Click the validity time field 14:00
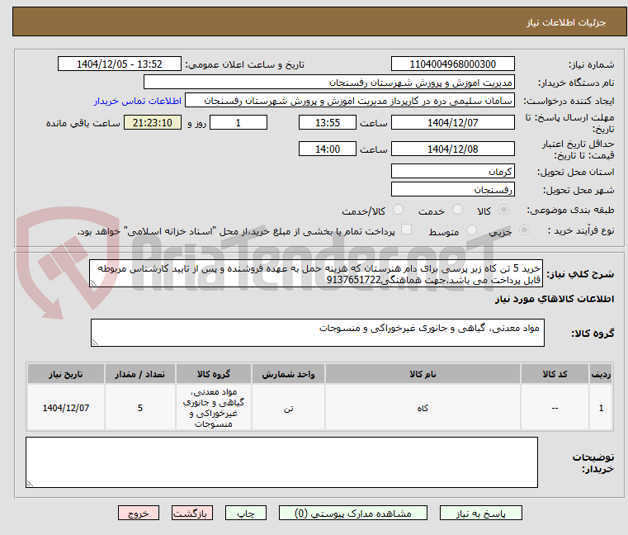This screenshot has width=628, height=535. [x=328, y=149]
